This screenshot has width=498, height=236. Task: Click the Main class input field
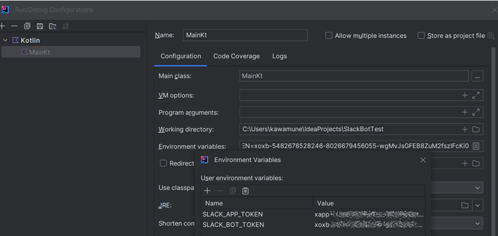click(x=354, y=76)
